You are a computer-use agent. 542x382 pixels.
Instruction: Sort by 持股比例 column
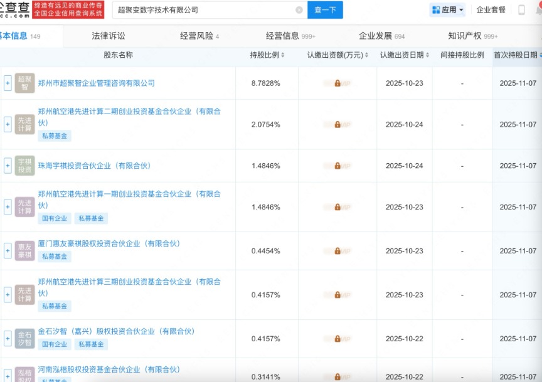267,55
